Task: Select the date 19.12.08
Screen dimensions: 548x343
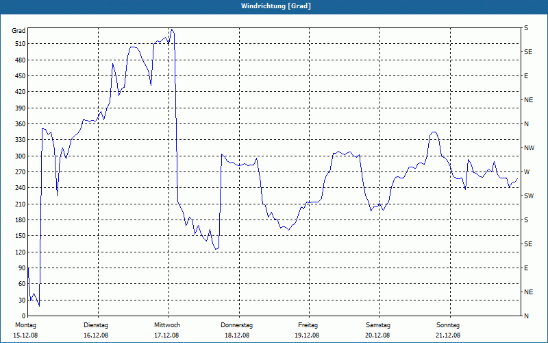Action: (307, 335)
